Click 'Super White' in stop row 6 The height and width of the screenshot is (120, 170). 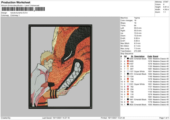pyautogui.click(x=139, y=72)
